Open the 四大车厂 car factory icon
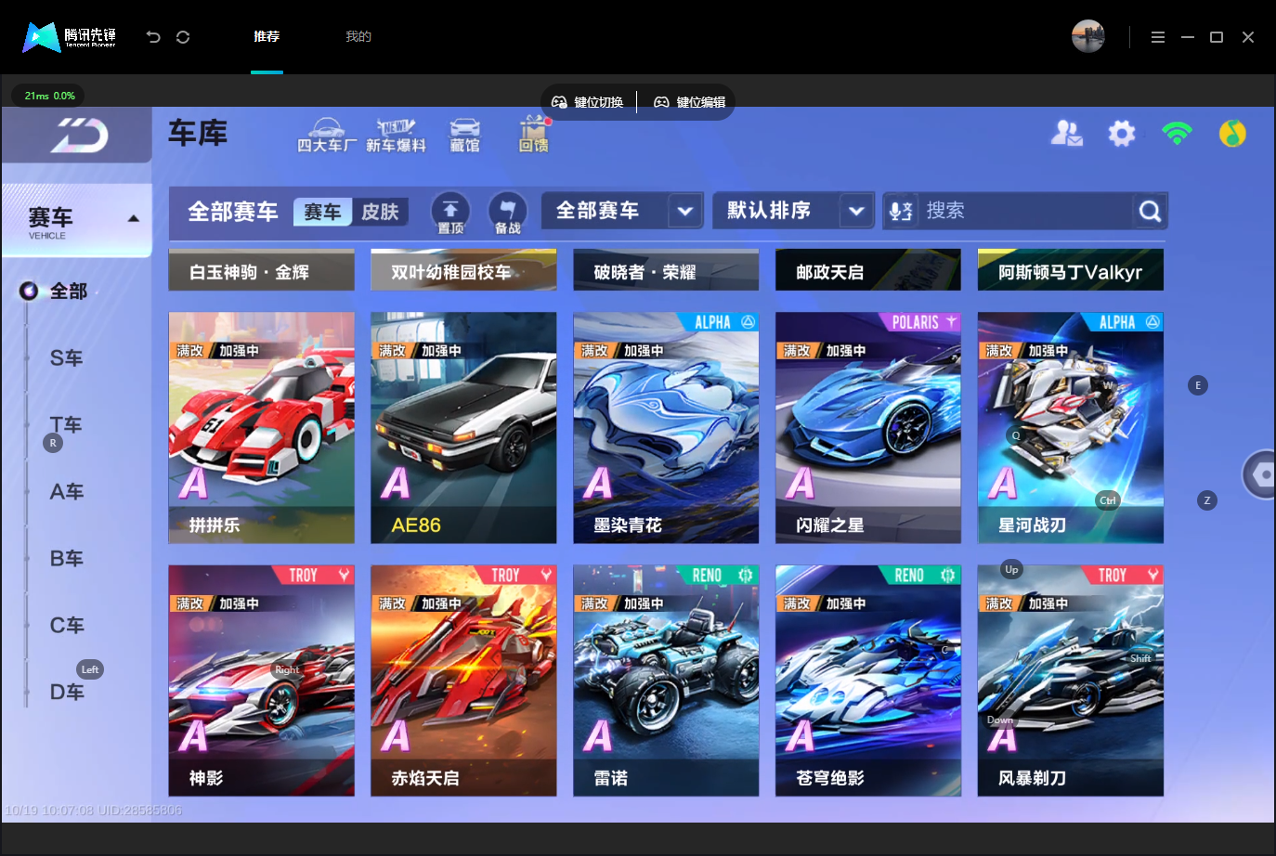The image size is (1276, 856). (327, 136)
